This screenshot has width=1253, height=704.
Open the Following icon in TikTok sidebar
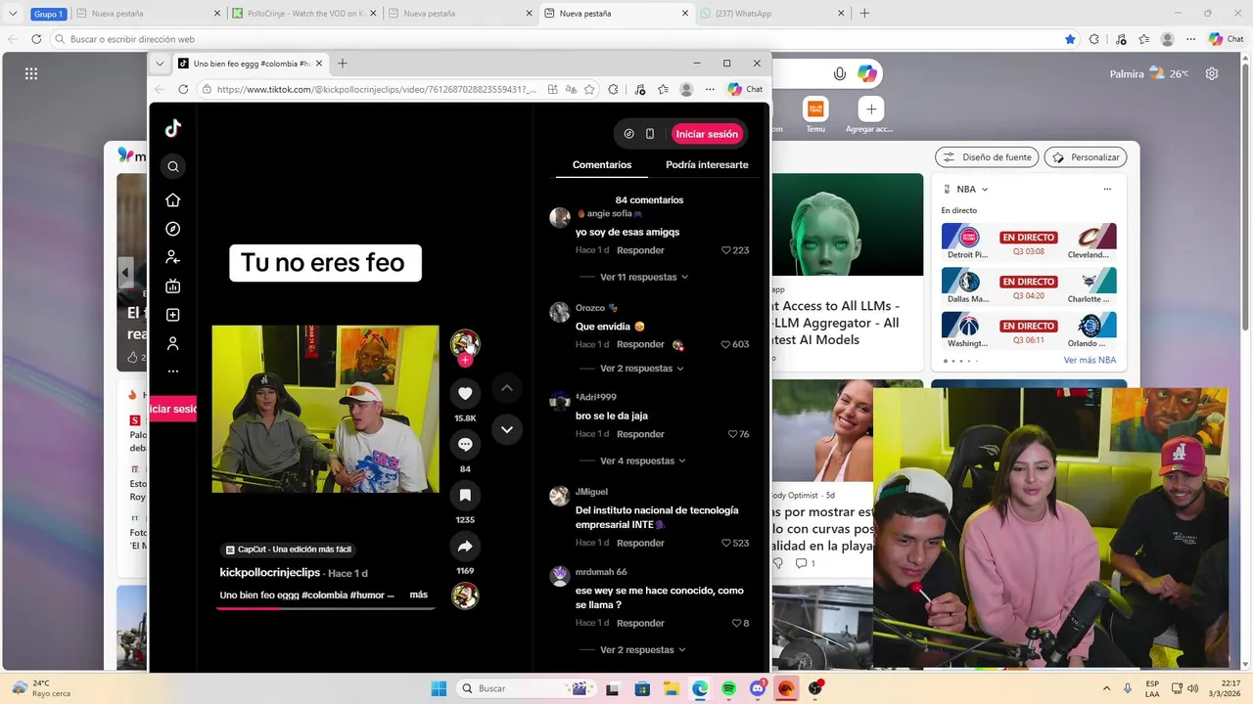click(173, 257)
